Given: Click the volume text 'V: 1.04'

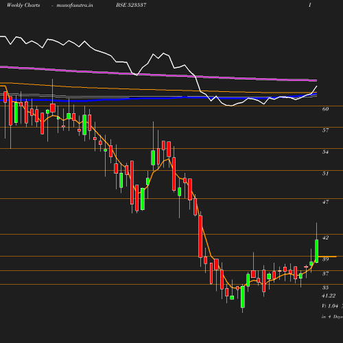Looking at the screenshot, I should pos(330,306).
